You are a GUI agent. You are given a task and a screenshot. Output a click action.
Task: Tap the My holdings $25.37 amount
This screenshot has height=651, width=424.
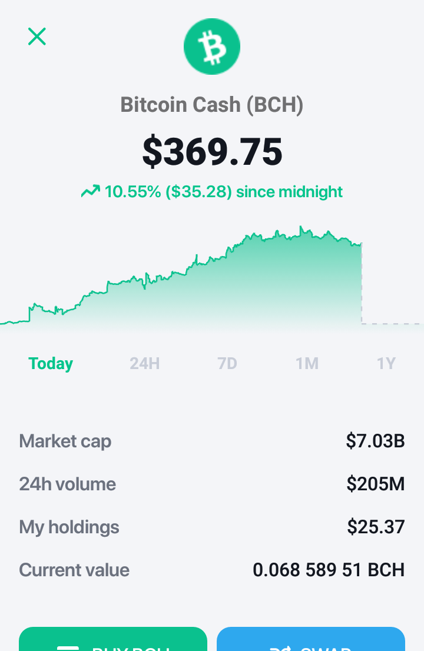pyautogui.click(x=376, y=526)
